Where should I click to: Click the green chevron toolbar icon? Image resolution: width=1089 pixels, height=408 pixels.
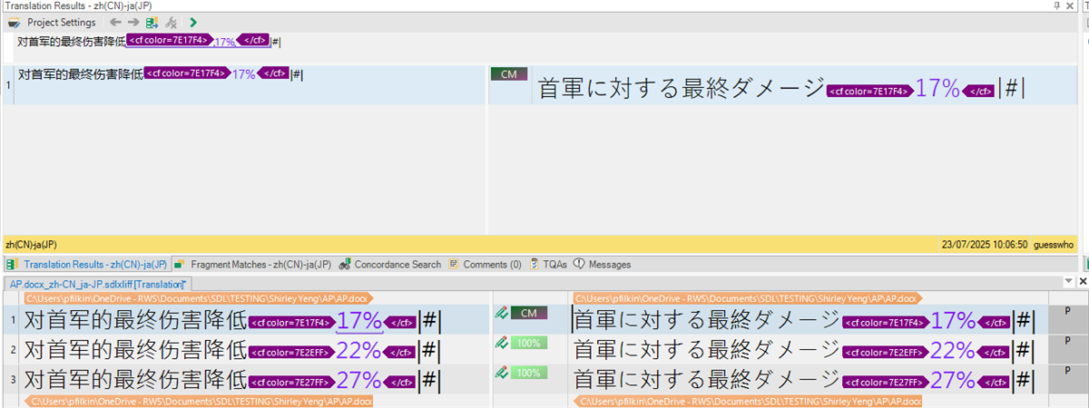(x=193, y=23)
